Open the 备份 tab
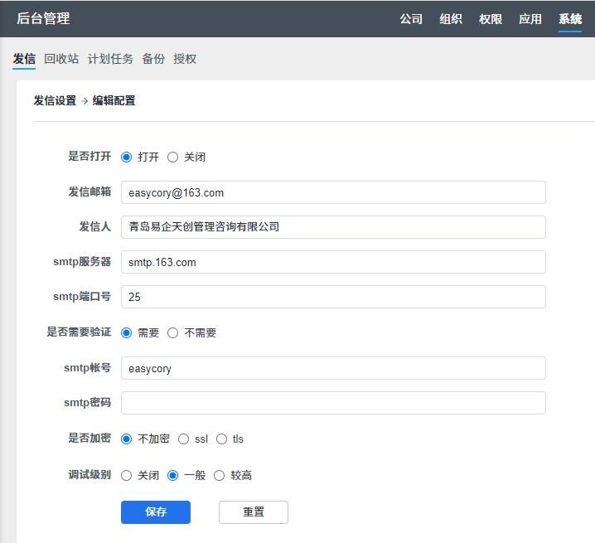This screenshot has width=595, height=543. point(153,59)
